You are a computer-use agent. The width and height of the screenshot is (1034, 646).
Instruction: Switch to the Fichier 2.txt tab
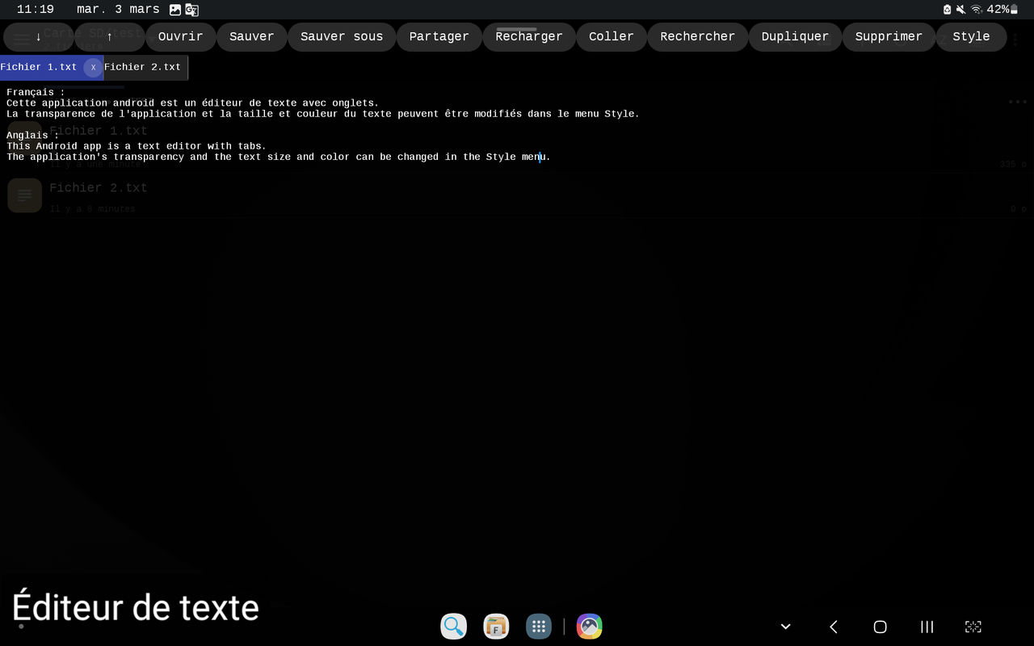coord(143,68)
